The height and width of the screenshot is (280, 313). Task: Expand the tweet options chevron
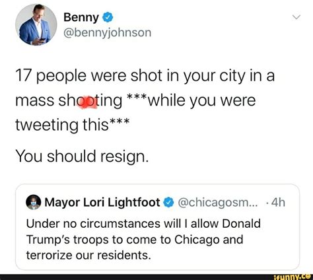[x=296, y=17]
